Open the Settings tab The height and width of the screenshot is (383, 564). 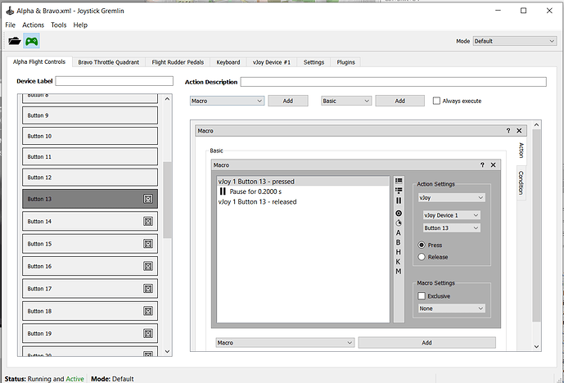(314, 62)
